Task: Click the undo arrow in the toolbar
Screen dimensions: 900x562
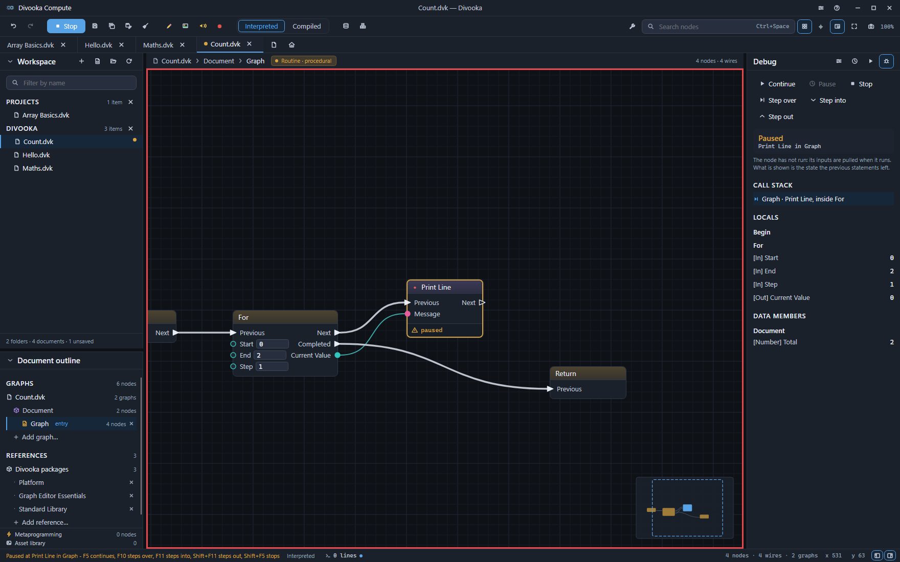Action: tap(14, 26)
